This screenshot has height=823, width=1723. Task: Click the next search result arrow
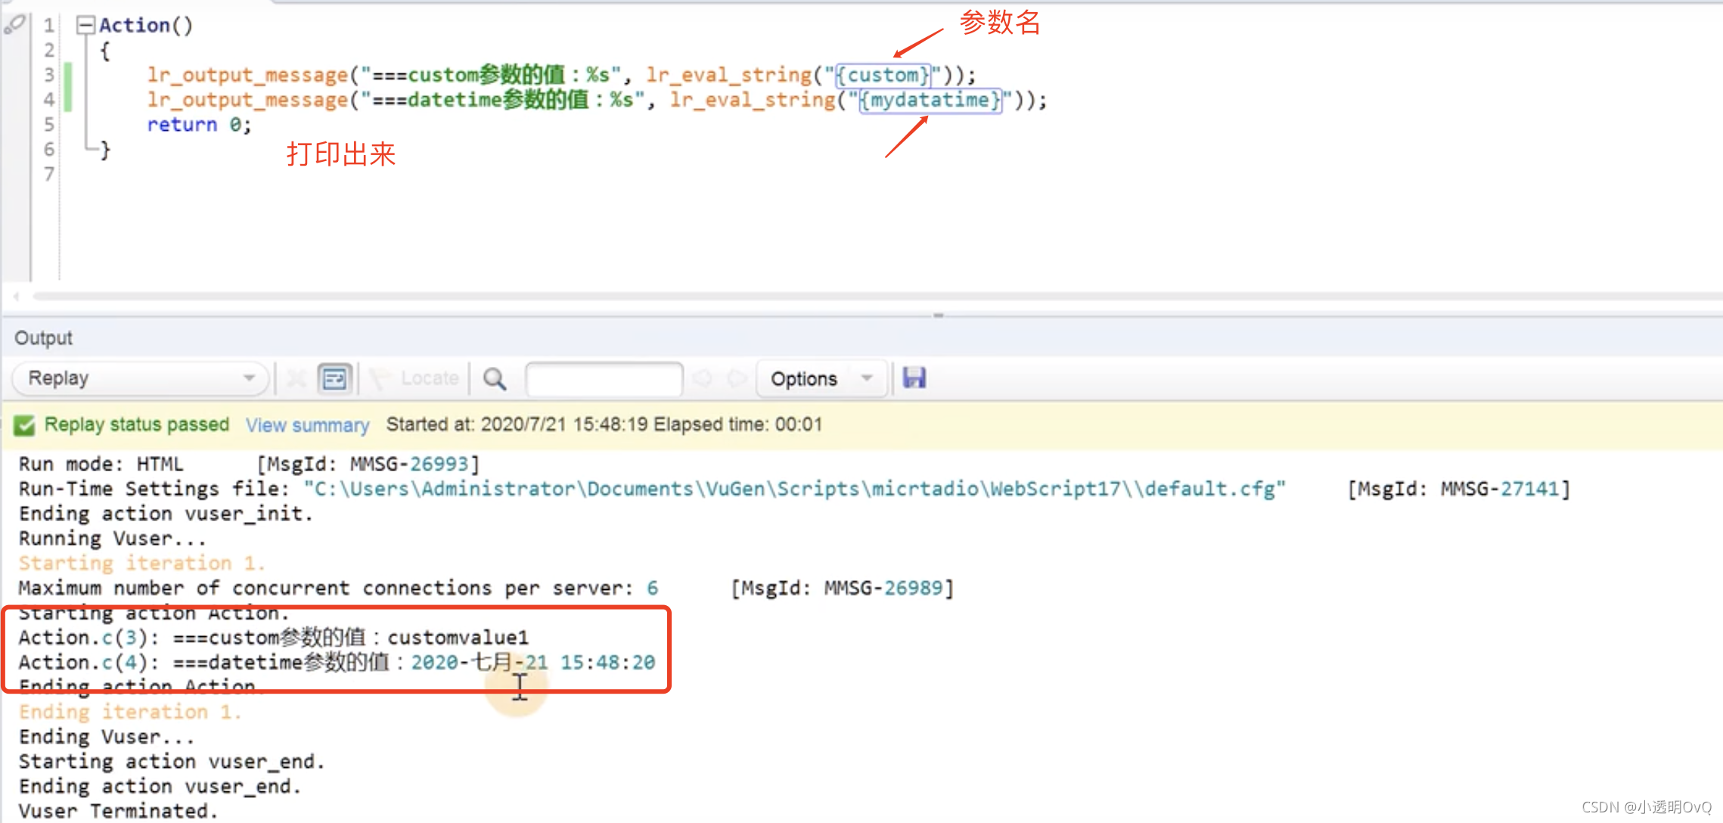[x=737, y=378]
